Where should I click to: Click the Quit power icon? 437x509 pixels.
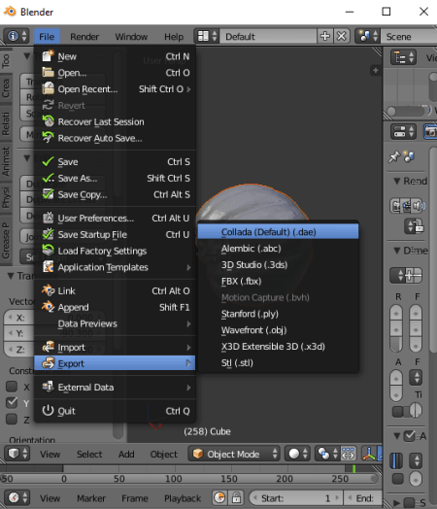point(48,410)
